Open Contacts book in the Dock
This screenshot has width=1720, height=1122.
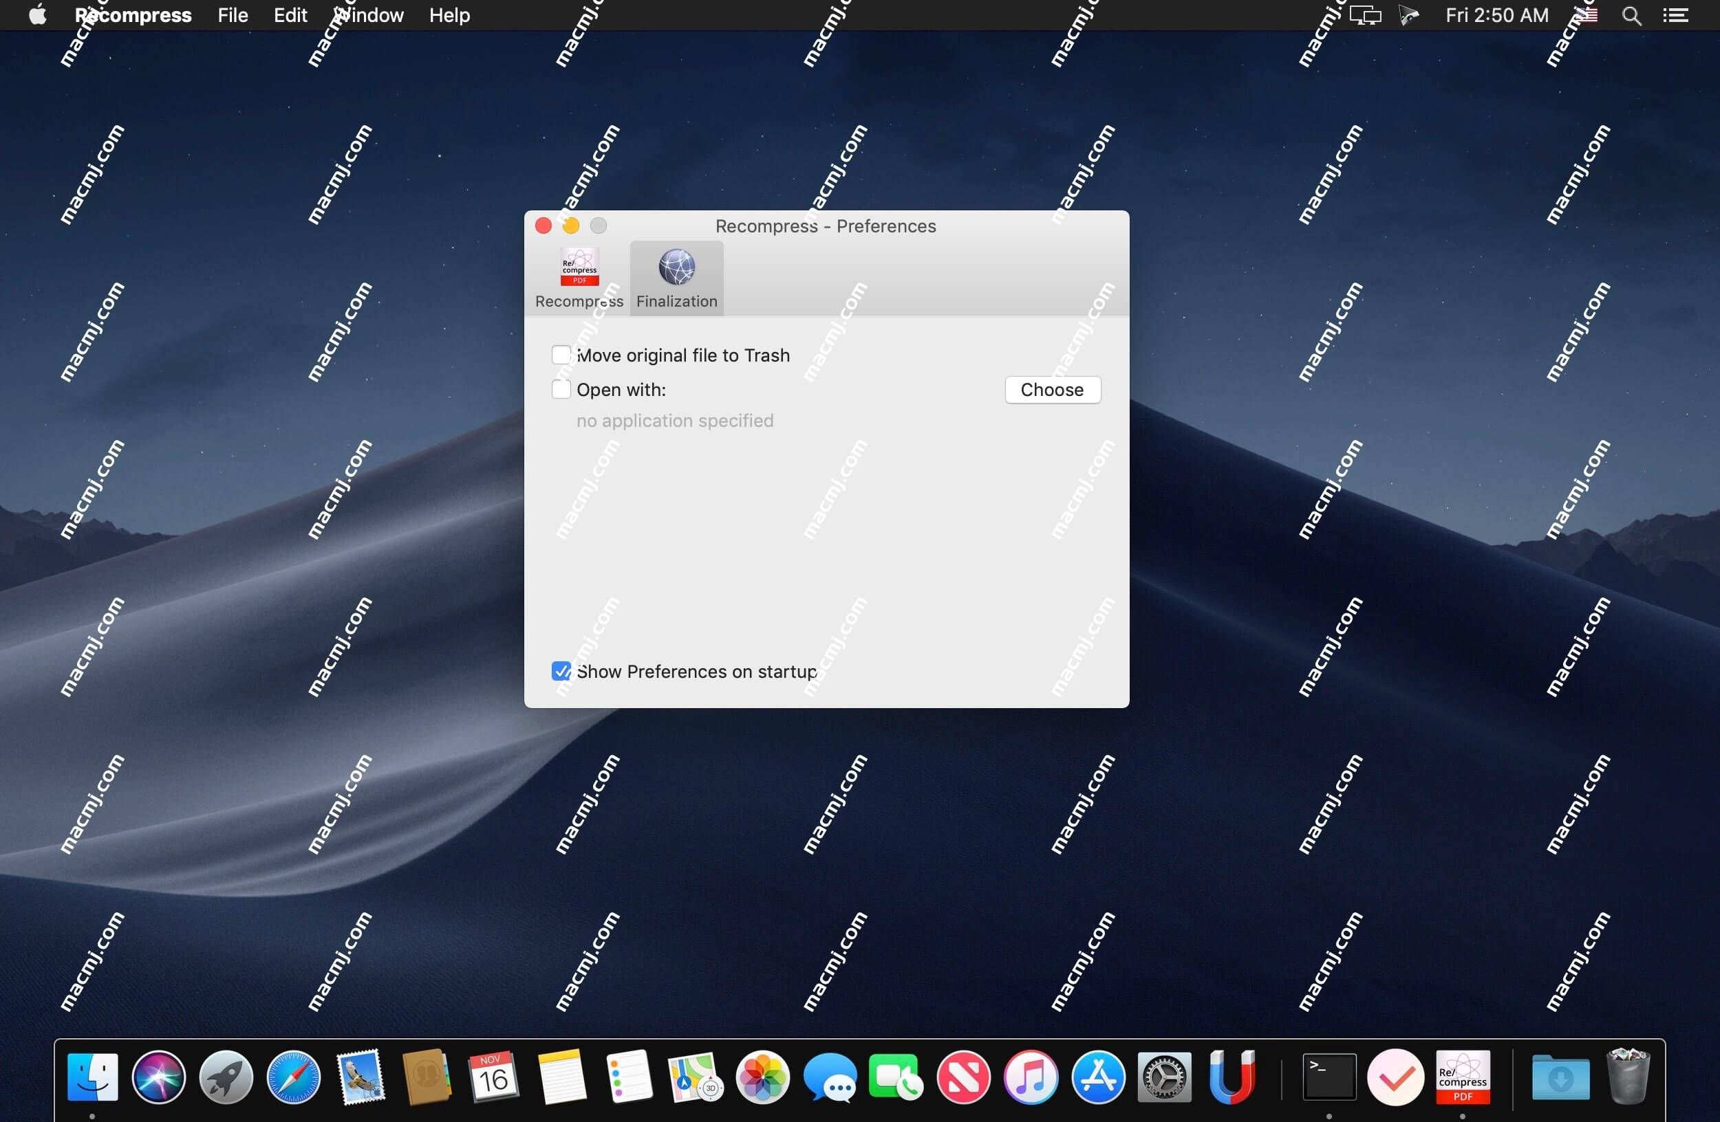(427, 1077)
